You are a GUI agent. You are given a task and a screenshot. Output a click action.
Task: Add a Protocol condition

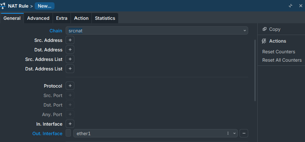tap(70, 86)
